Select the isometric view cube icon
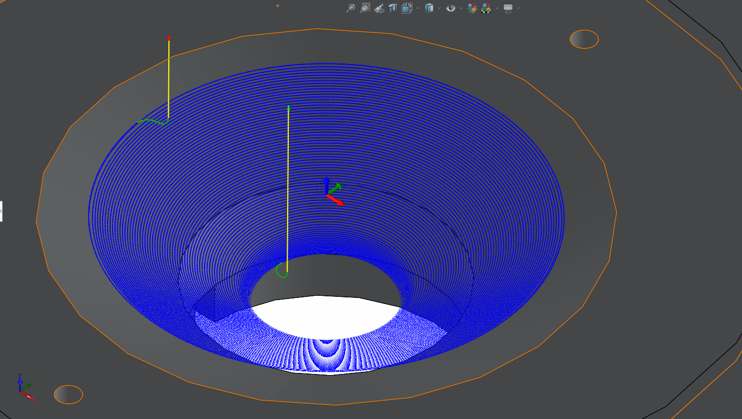The width and height of the screenshot is (742, 419). (429, 8)
